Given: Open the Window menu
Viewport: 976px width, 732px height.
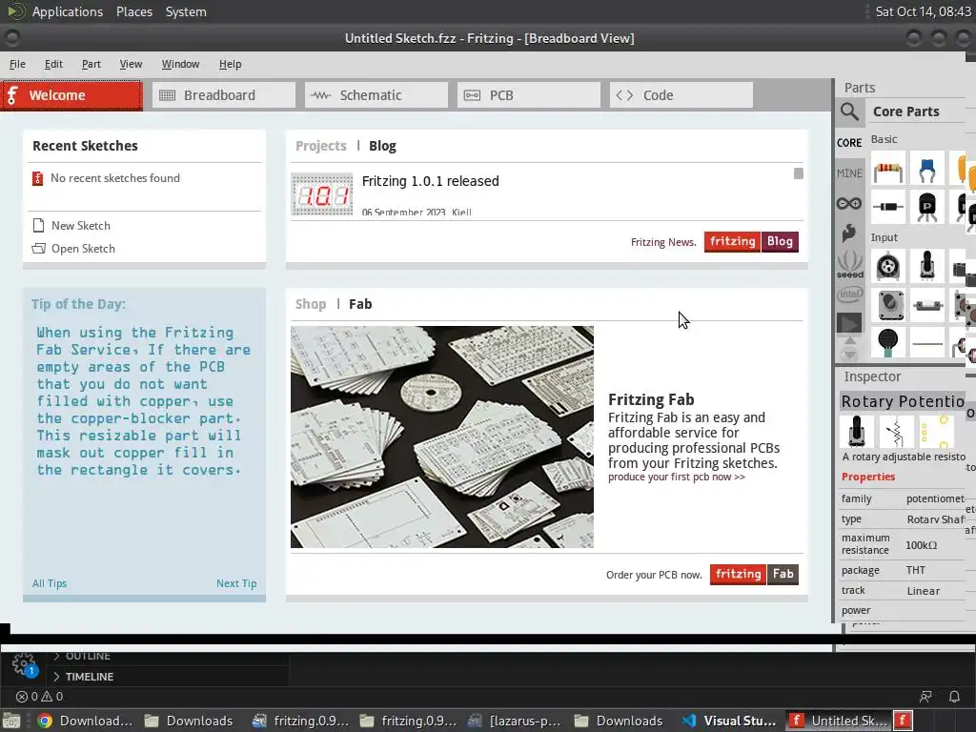Looking at the screenshot, I should tap(180, 64).
